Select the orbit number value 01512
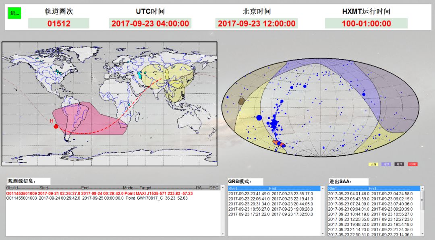The width and height of the screenshot is (435, 240). click(x=58, y=23)
